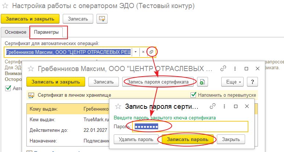Clear the certificate field with the x icon
This screenshot has height=152, width=284.
click(143, 52)
